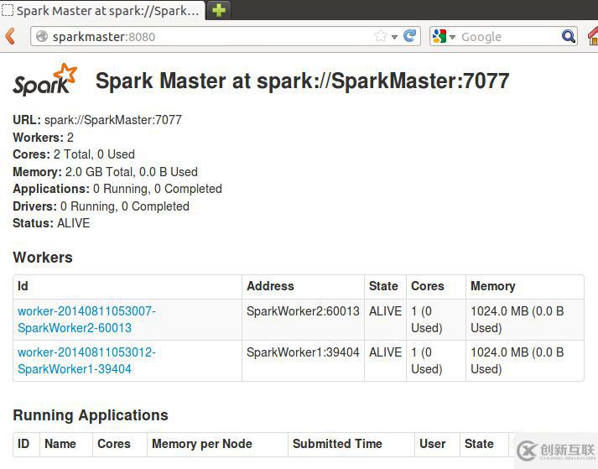Go to the browser home page icon
This screenshot has height=469, width=598.
(593, 37)
